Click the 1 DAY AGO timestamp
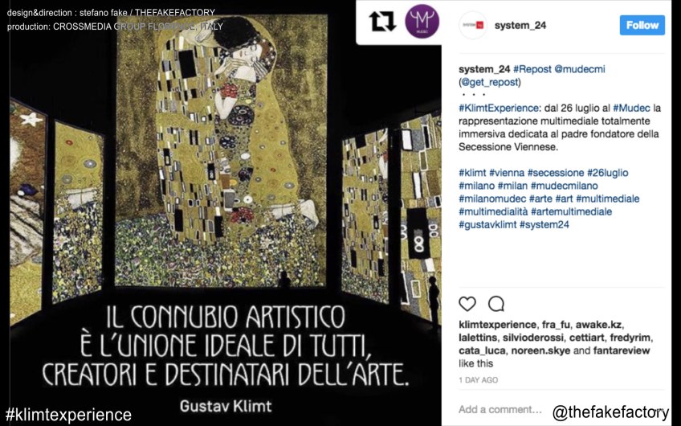The image size is (681, 426). (x=478, y=380)
